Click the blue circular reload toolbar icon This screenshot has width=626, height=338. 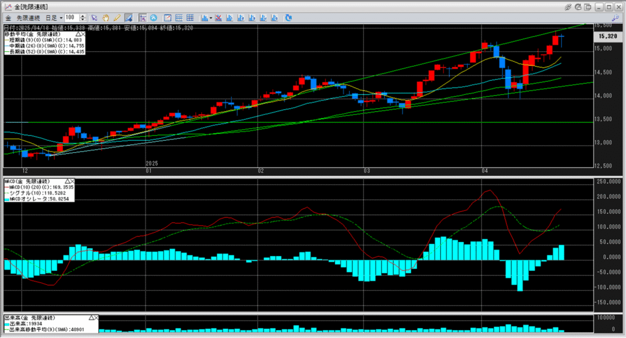pyautogui.click(x=153, y=18)
